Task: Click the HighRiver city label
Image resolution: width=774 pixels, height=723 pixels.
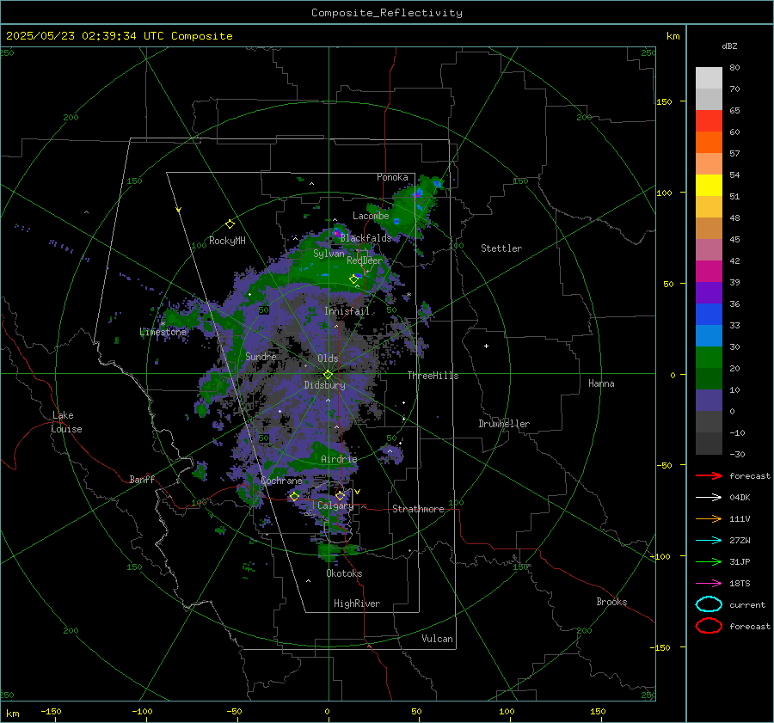Action: pyautogui.click(x=357, y=604)
